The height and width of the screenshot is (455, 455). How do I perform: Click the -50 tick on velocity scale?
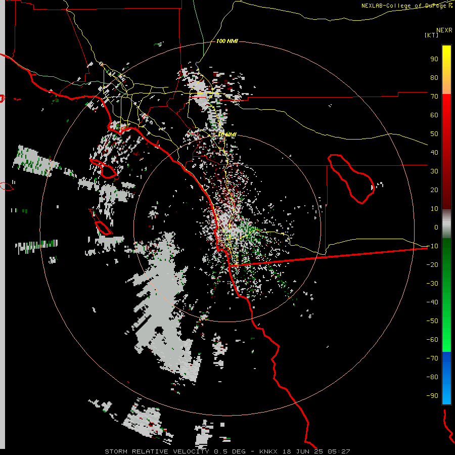[432, 321]
